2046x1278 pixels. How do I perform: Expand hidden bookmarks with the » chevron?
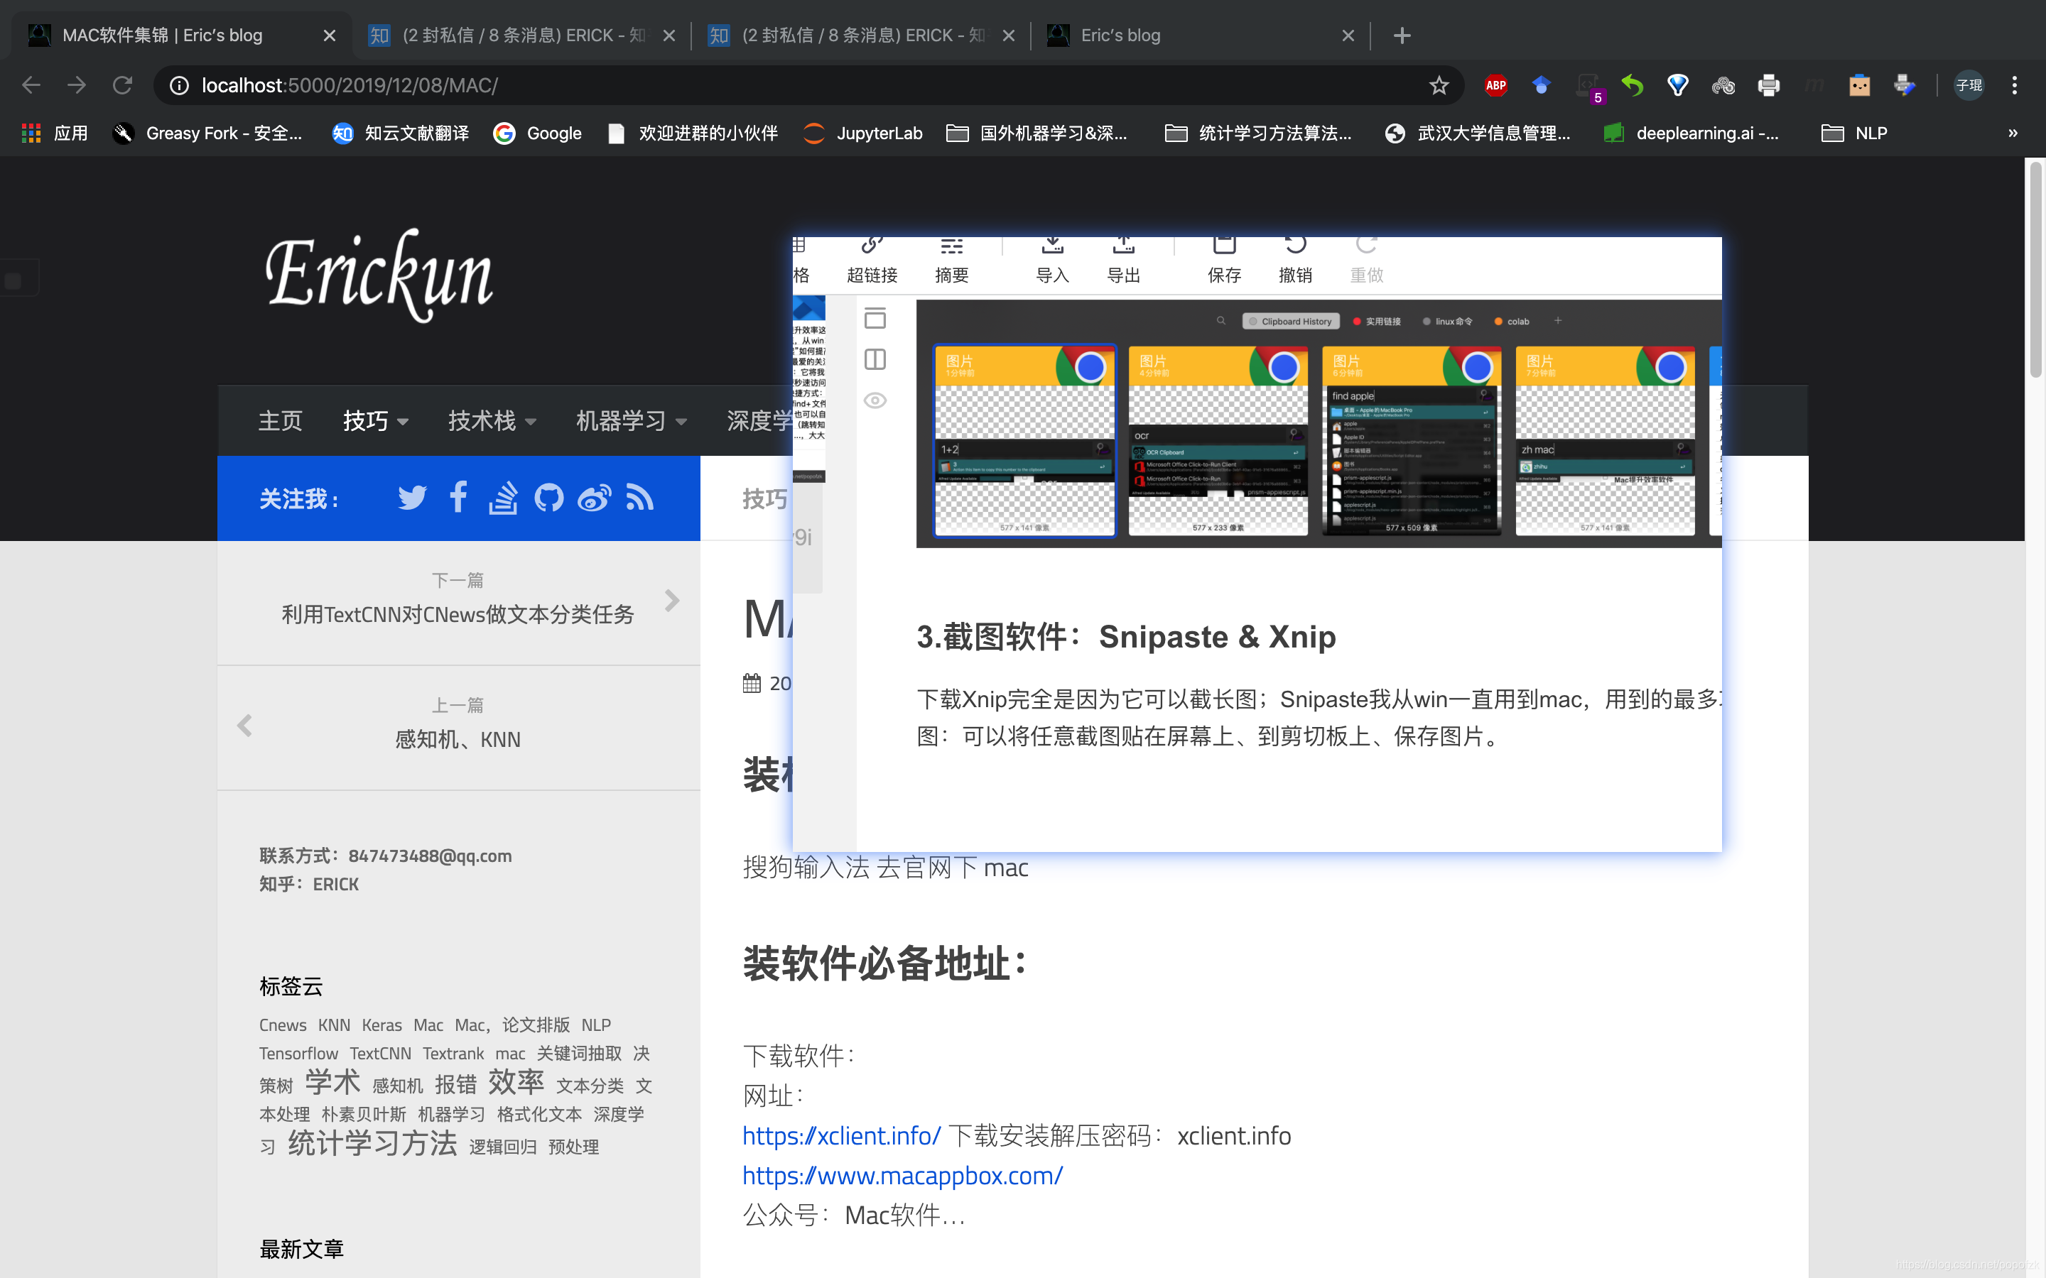(2013, 133)
